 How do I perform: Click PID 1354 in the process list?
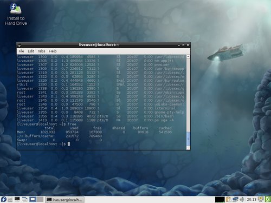coord(42,108)
